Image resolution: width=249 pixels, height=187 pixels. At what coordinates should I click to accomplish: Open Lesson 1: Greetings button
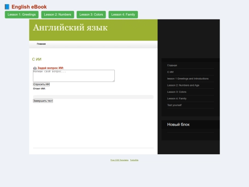22,15
